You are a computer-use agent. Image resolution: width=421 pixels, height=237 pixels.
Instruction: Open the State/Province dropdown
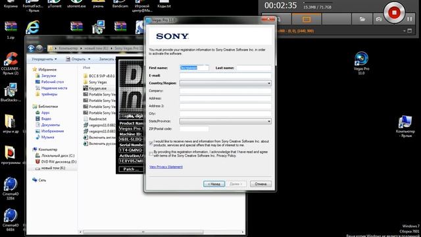point(225,121)
